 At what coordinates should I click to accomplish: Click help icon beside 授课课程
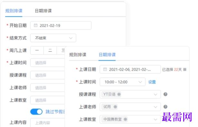pyautogui.click(x=165, y=94)
